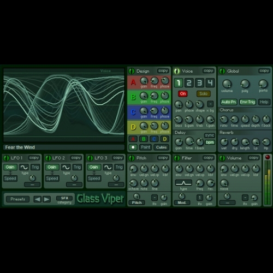Toggle the LFO 3 power icon
273x273 pixels.
pos(90,158)
